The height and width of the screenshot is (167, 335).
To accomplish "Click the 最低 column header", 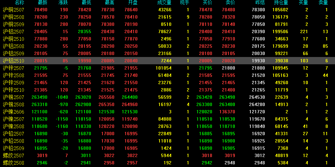I will (x=86, y=3).
